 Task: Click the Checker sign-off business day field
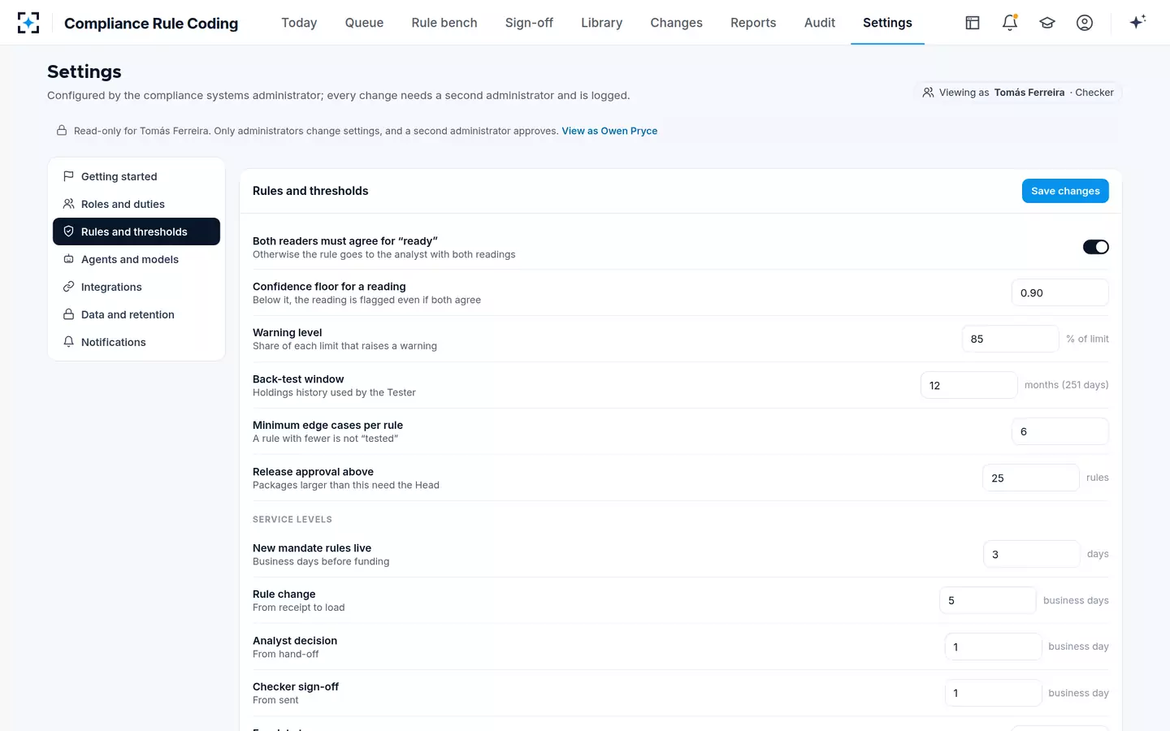coord(993,693)
